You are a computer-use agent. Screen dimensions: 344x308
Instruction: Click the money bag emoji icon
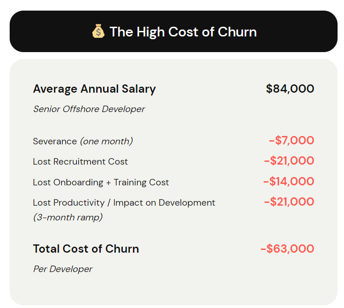[x=98, y=31]
